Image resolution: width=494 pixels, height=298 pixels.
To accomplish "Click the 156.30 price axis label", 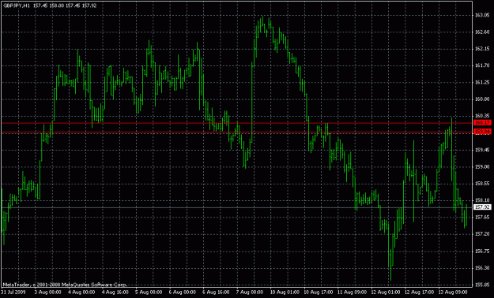I will click(482, 268).
